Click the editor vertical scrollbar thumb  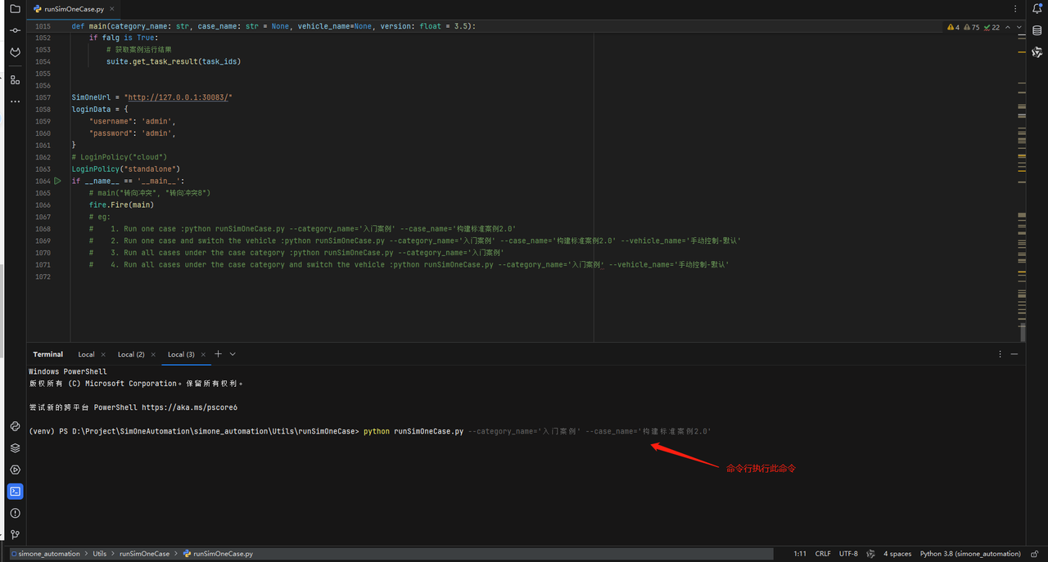[1023, 332]
